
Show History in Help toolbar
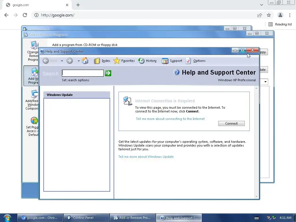click(x=151, y=61)
